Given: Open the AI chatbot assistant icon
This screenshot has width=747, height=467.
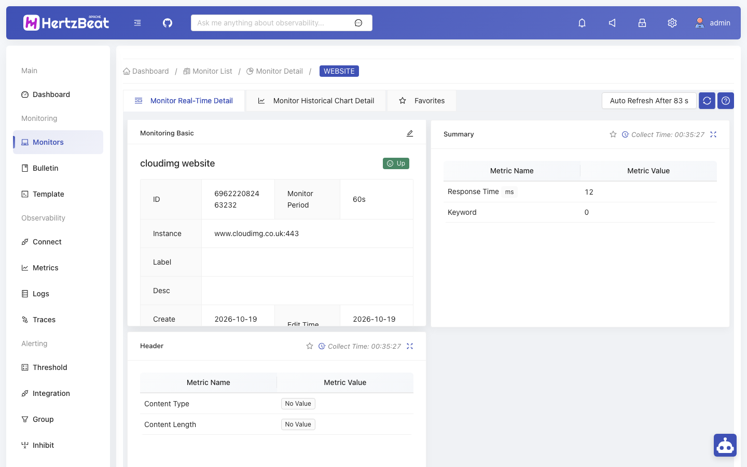Looking at the screenshot, I should pos(725,445).
